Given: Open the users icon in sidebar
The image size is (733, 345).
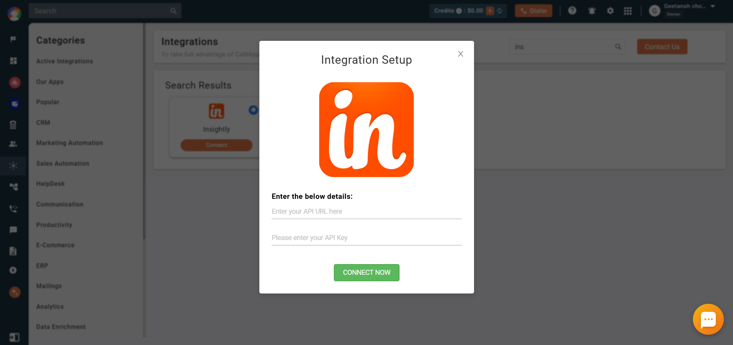Looking at the screenshot, I should 13,144.
